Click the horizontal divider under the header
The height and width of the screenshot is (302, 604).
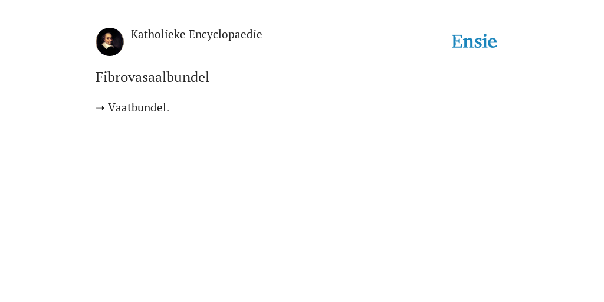click(302, 54)
